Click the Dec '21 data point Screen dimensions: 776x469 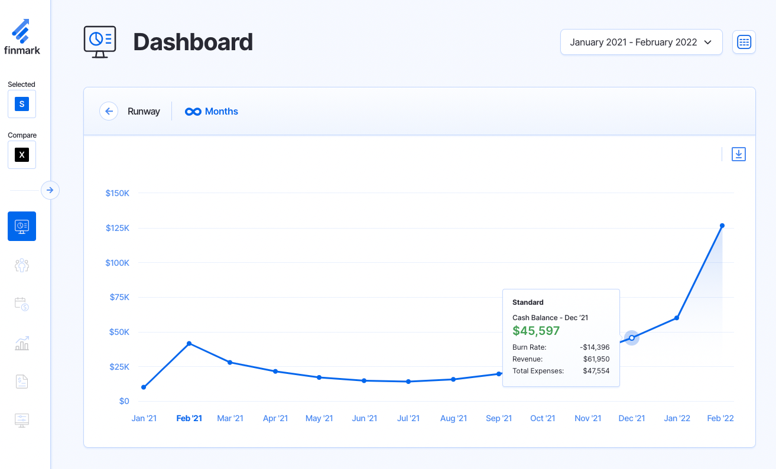click(632, 338)
